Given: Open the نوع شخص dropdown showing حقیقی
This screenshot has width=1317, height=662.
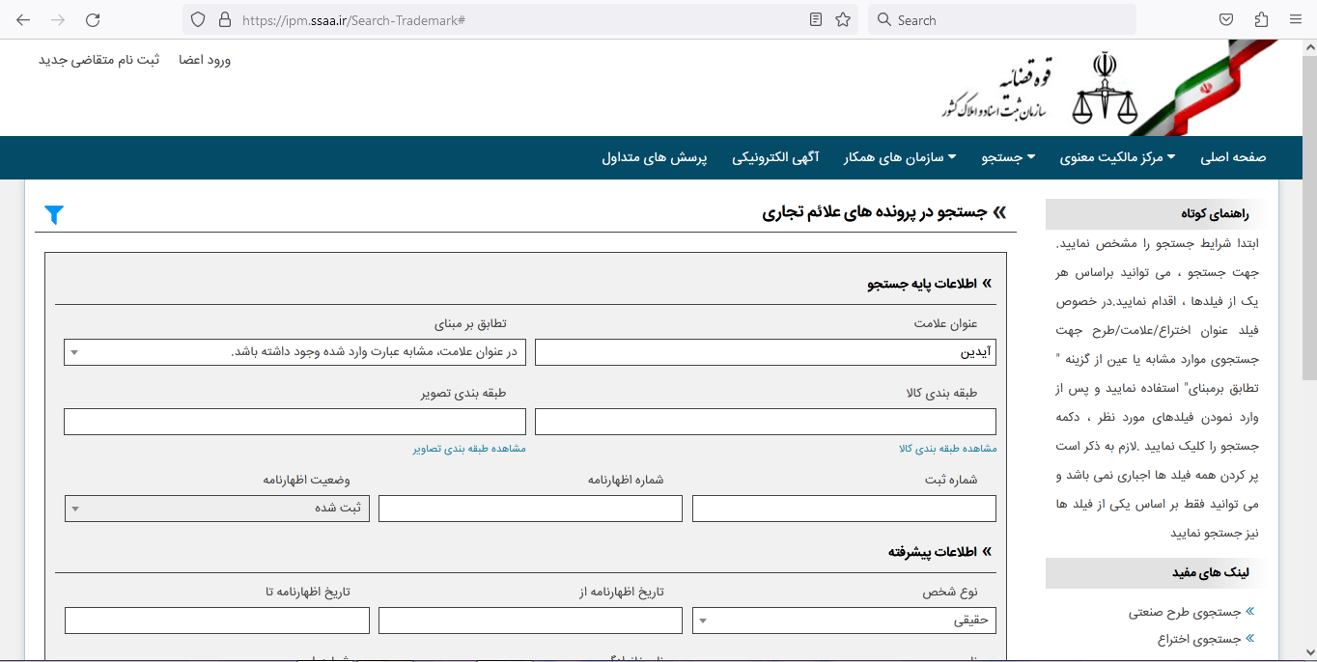Looking at the screenshot, I should point(843,621).
